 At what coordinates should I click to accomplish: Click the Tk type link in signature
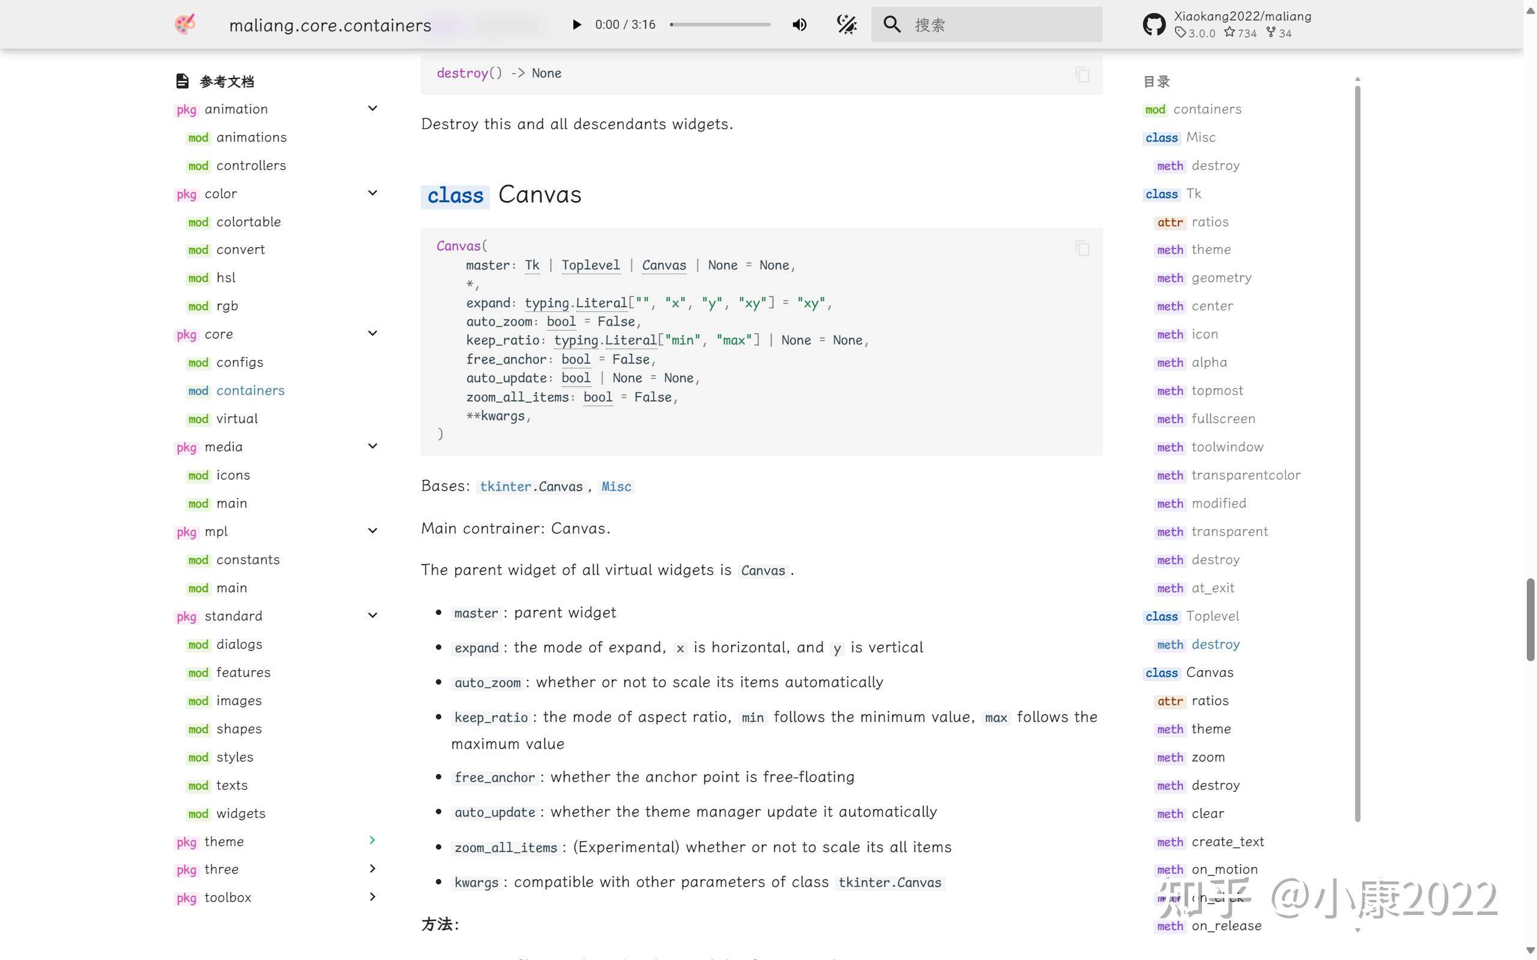(531, 265)
